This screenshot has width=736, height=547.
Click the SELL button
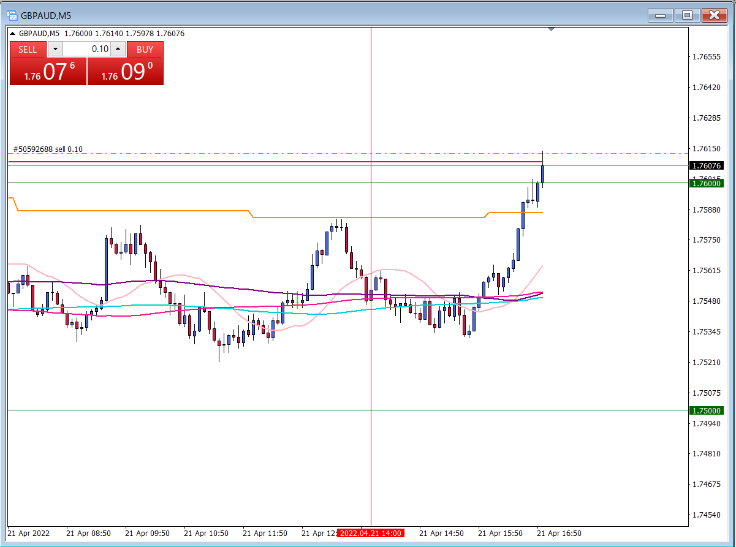(28, 50)
